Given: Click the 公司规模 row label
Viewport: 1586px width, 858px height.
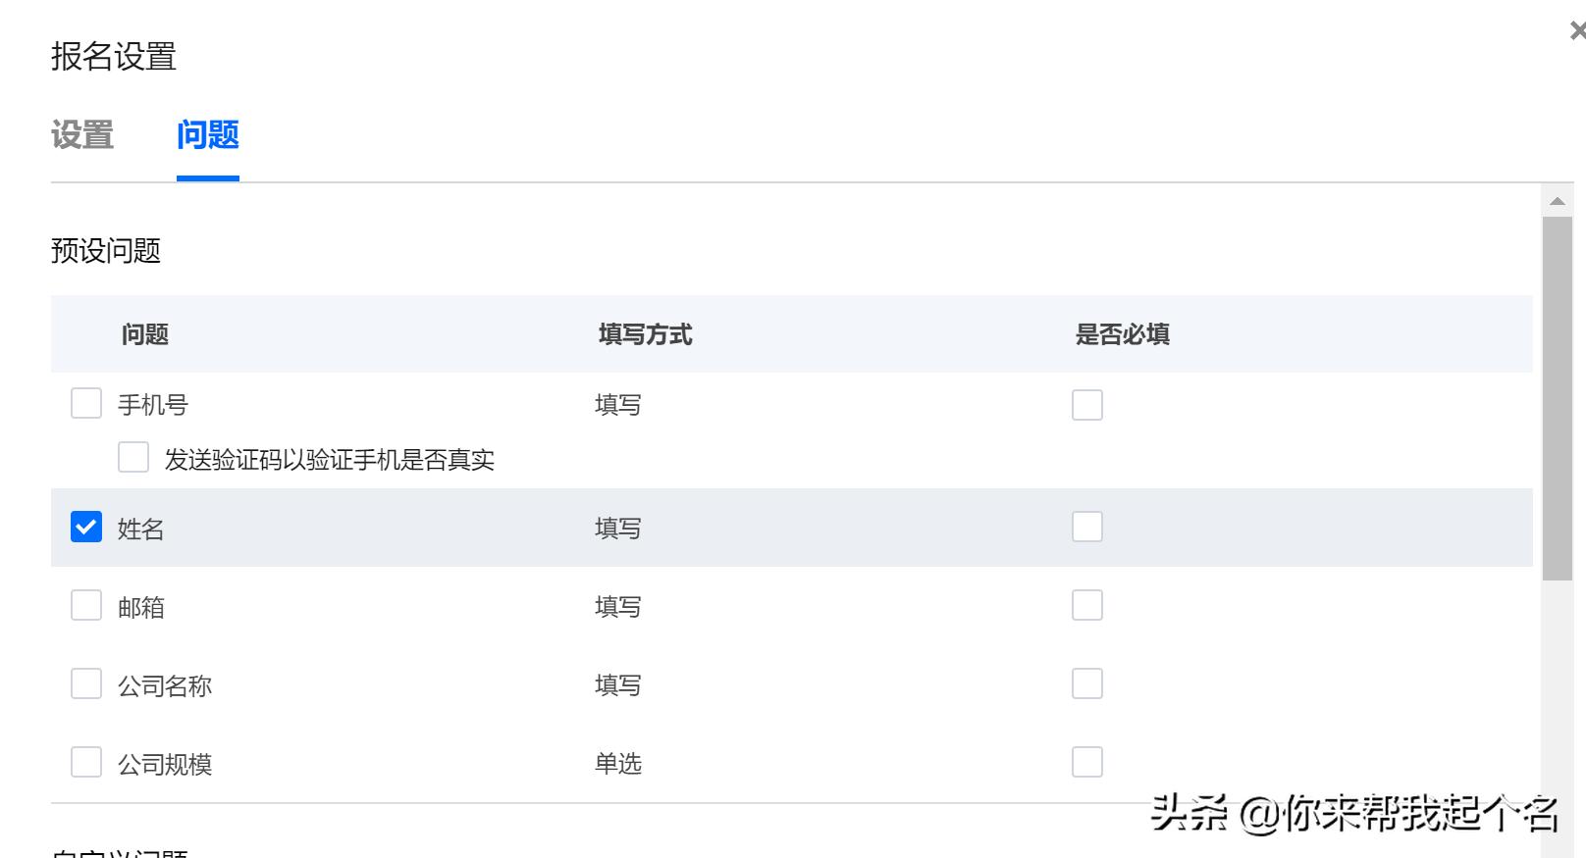Looking at the screenshot, I should (165, 765).
